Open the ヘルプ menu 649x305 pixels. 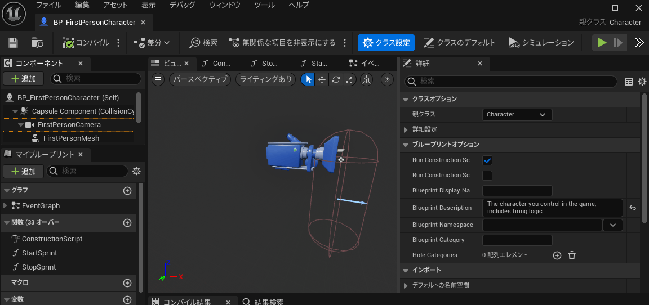(299, 6)
